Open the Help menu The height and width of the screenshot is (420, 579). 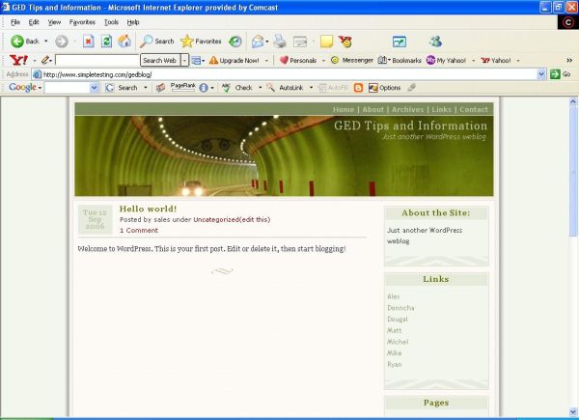(133, 22)
